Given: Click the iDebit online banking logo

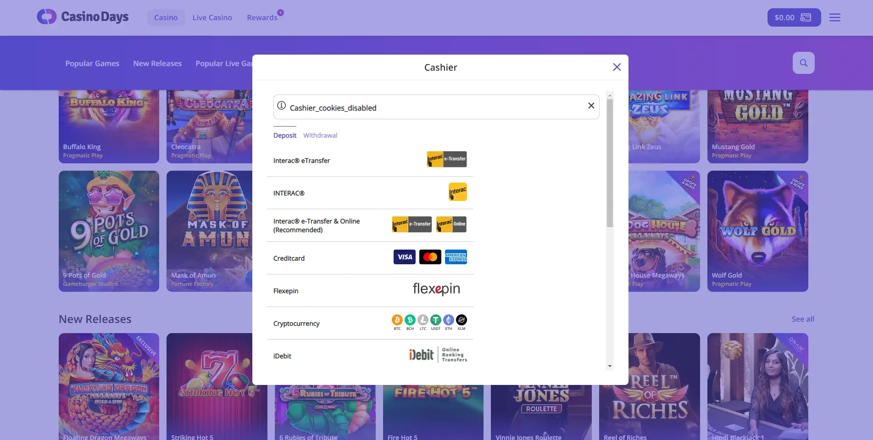Looking at the screenshot, I should 437,355.
